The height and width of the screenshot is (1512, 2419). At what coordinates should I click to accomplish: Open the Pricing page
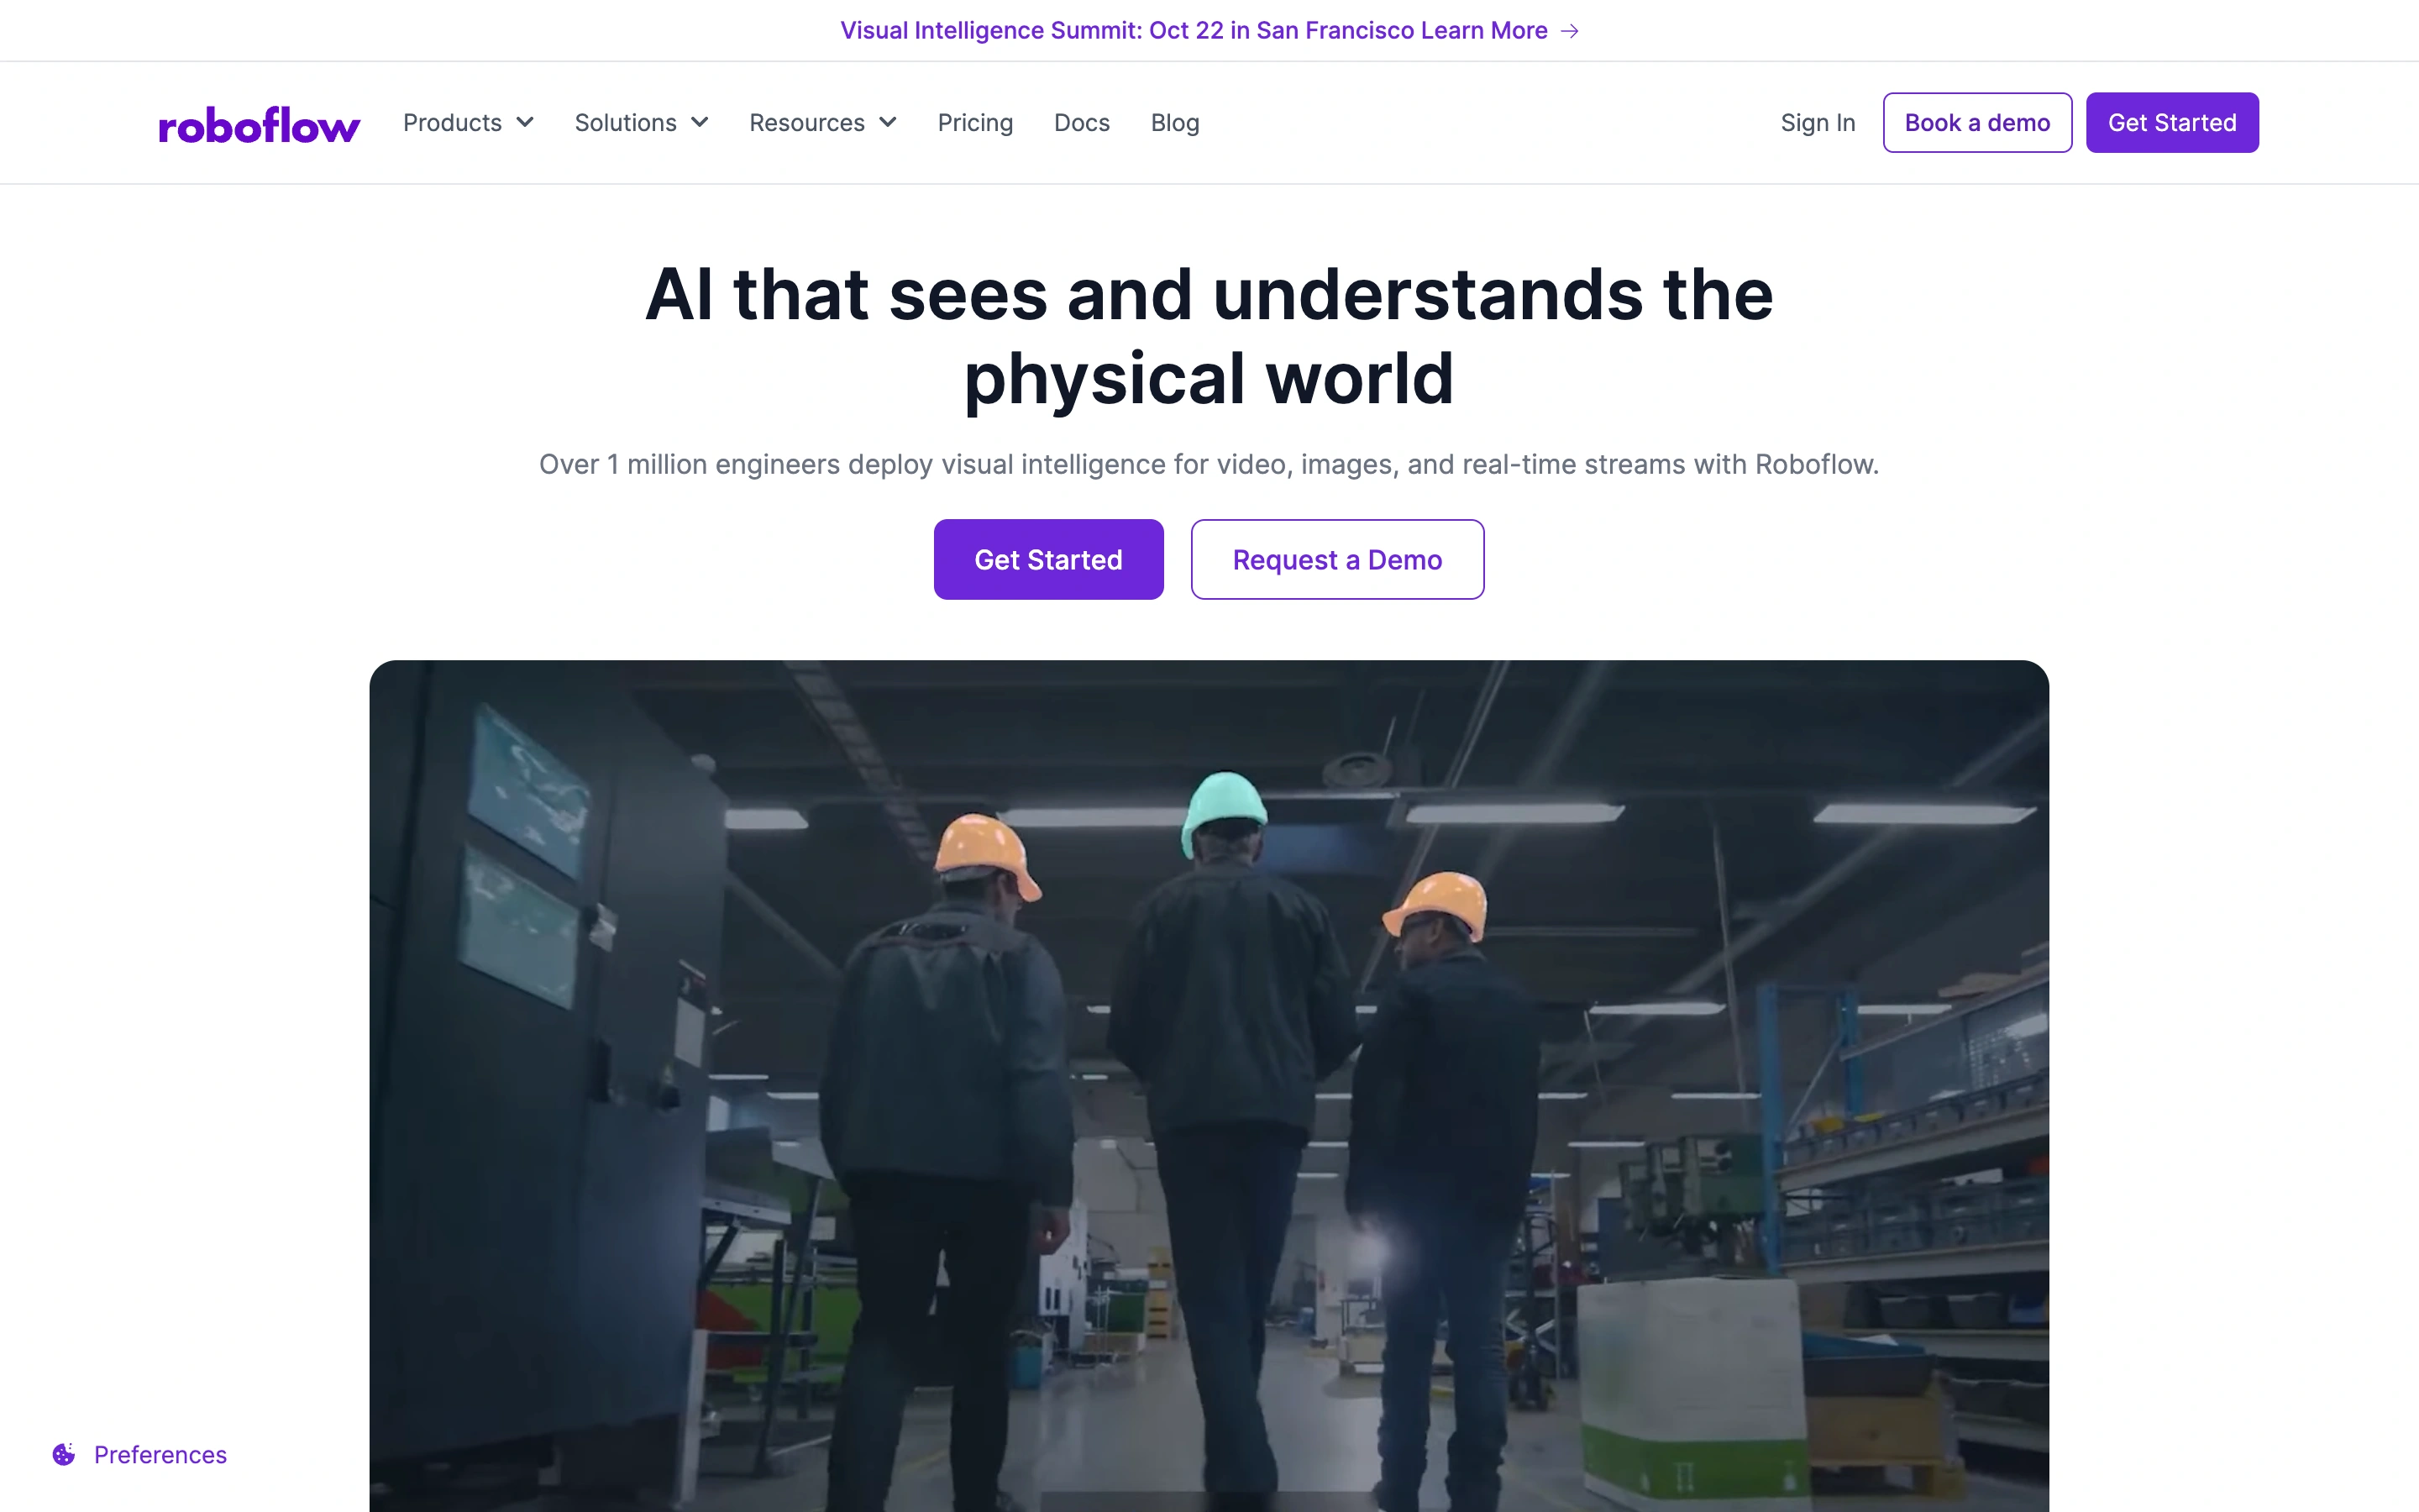pos(974,123)
